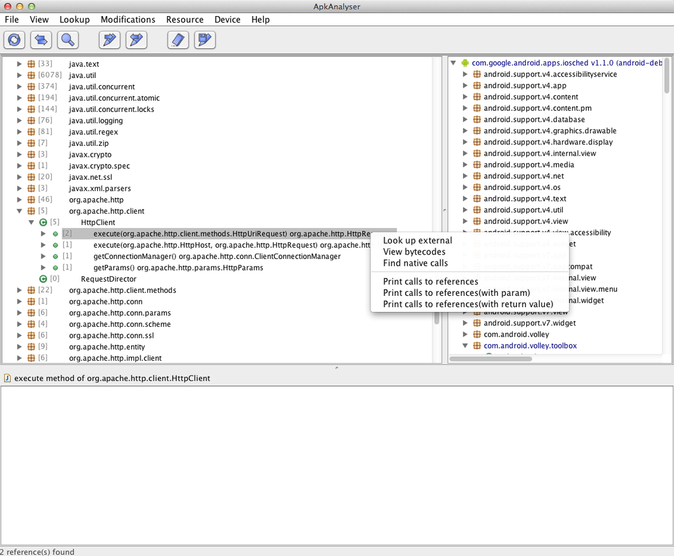Collapse the com.android.volley.toolbox package node
This screenshot has height=556, width=674.
pos(465,345)
